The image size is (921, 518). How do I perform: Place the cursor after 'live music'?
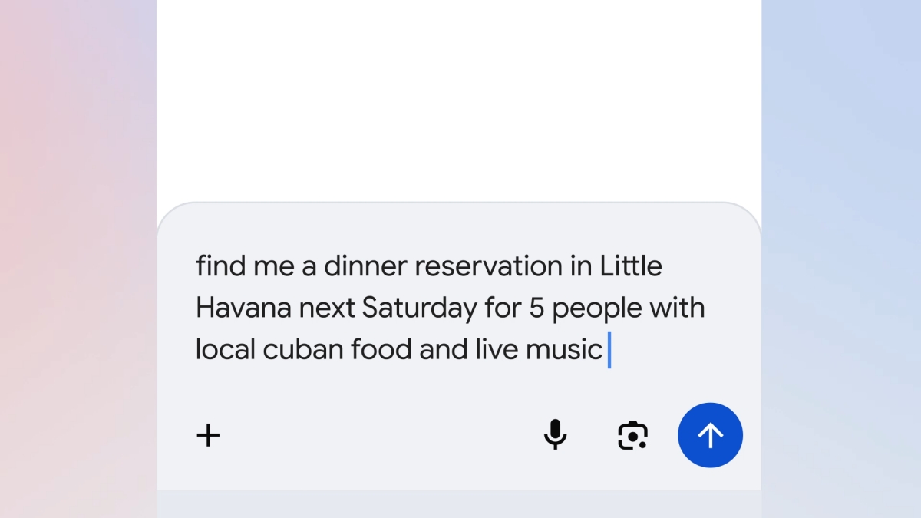click(609, 349)
